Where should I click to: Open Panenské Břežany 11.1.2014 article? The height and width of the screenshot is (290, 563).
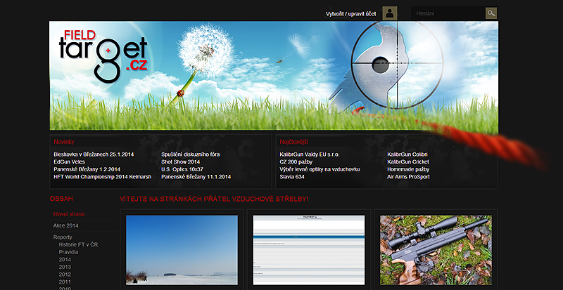tap(196, 177)
